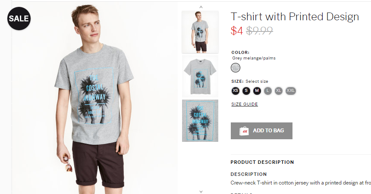Click the SALE badge icon
371x194 pixels.
[x=19, y=19]
